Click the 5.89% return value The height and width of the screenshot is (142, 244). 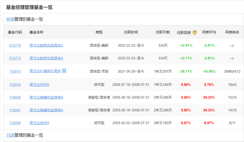point(186,85)
